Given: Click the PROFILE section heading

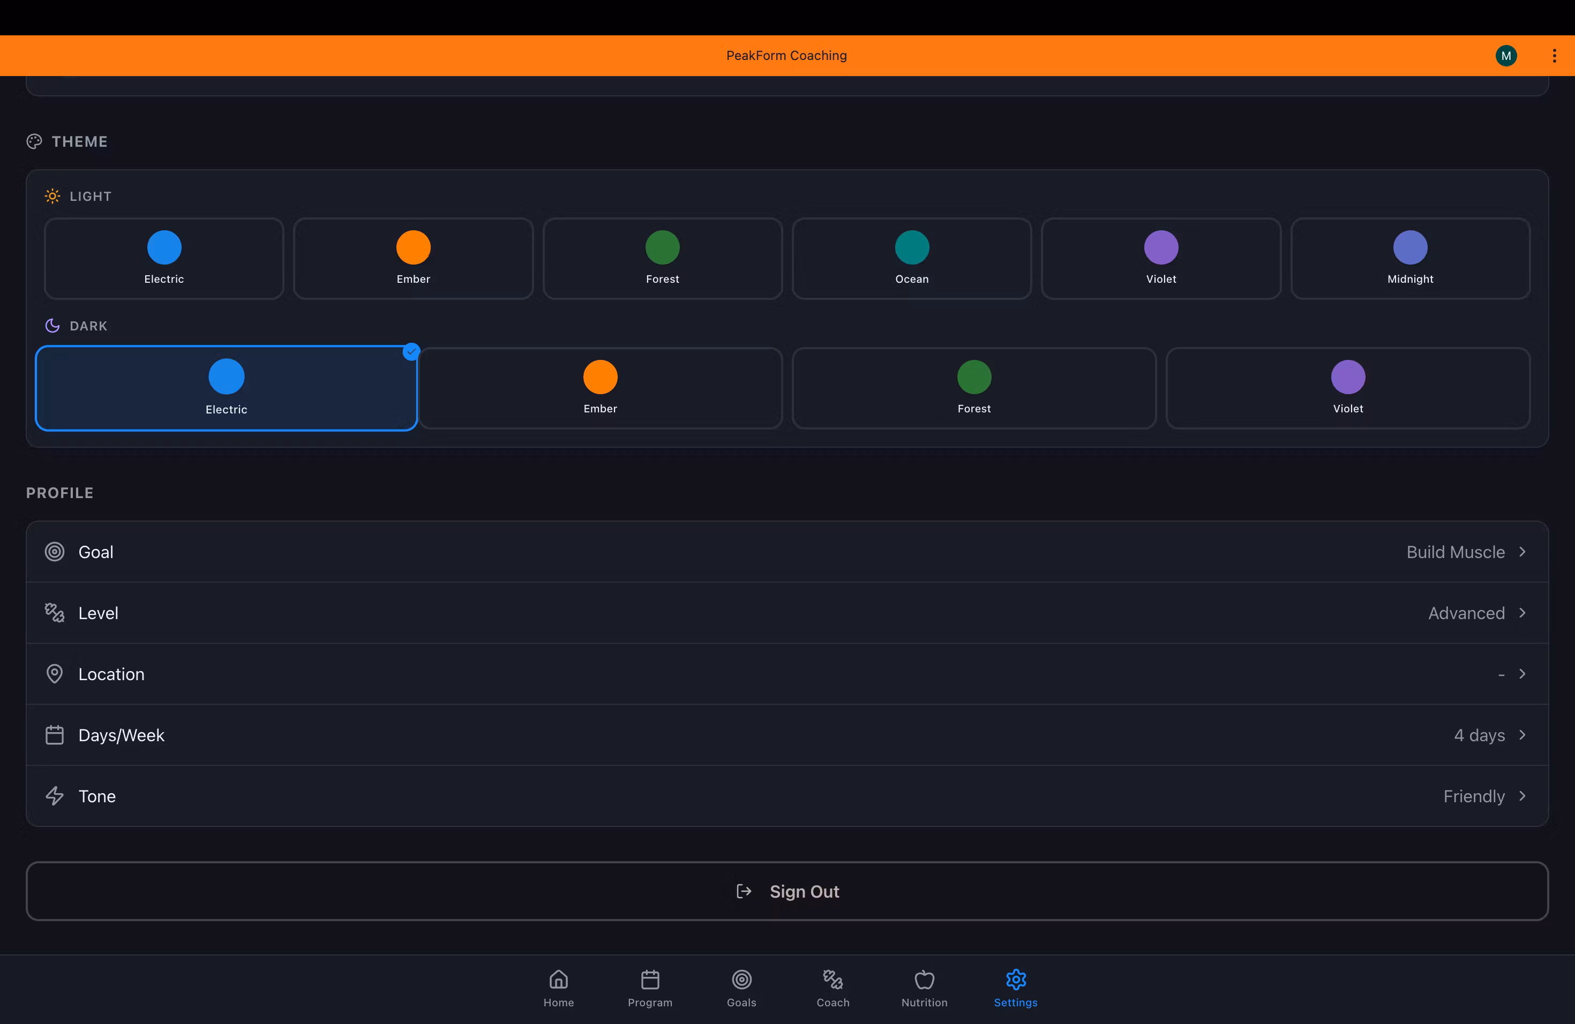Looking at the screenshot, I should [59, 493].
